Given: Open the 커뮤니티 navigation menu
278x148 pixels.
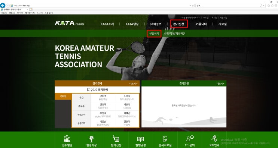Looking at the screenshot, I should point(201,24).
